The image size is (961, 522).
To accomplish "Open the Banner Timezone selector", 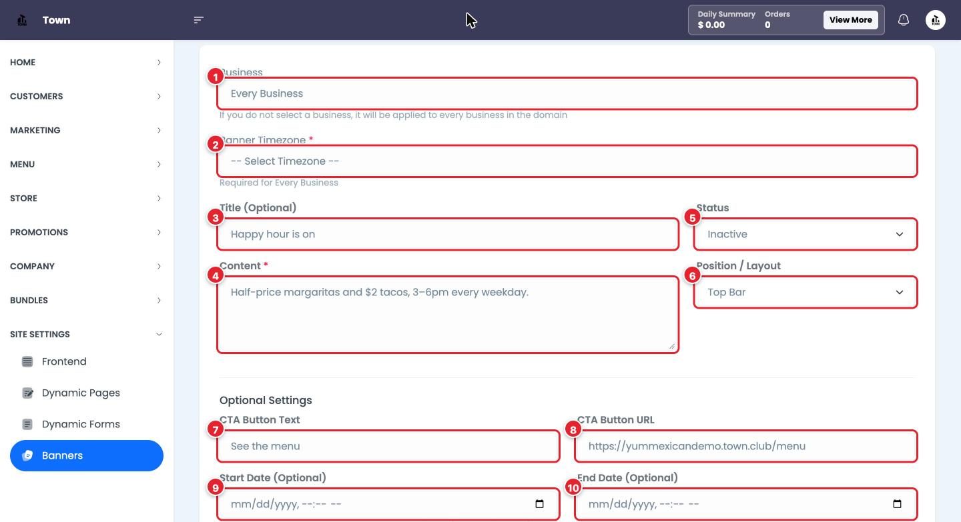I will point(567,161).
